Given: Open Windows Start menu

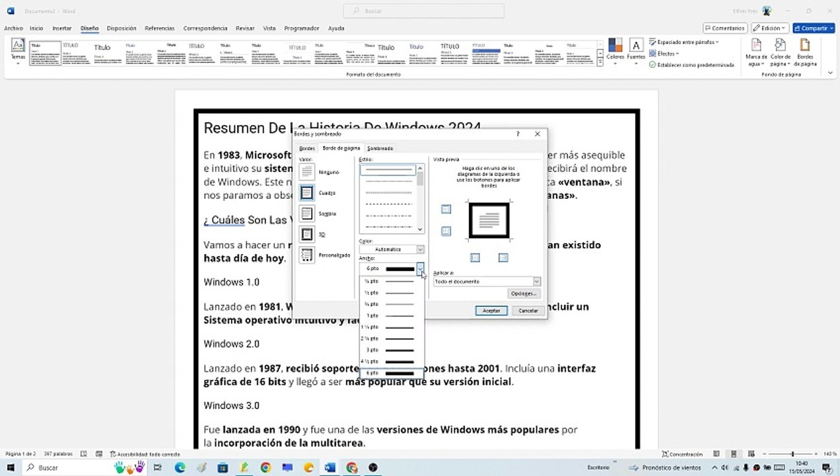Looking at the screenshot, I should 10,467.
